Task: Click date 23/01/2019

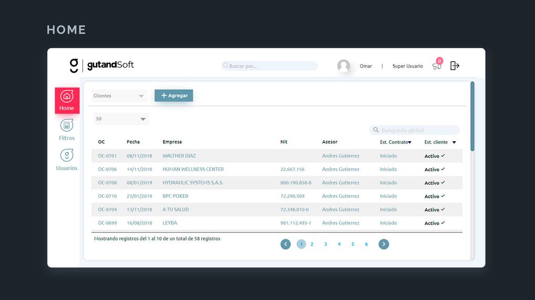Action: (139, 196)
